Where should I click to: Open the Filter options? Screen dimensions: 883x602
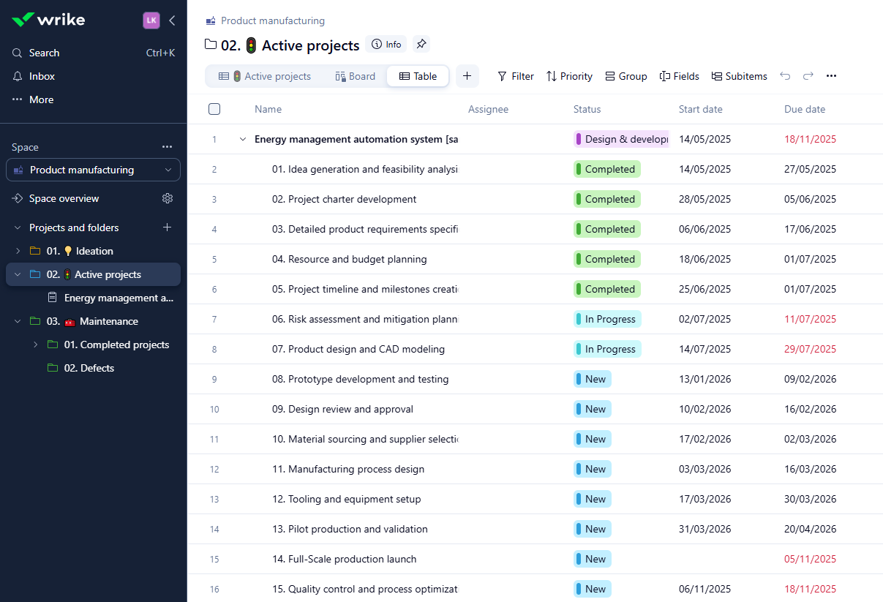516,75
